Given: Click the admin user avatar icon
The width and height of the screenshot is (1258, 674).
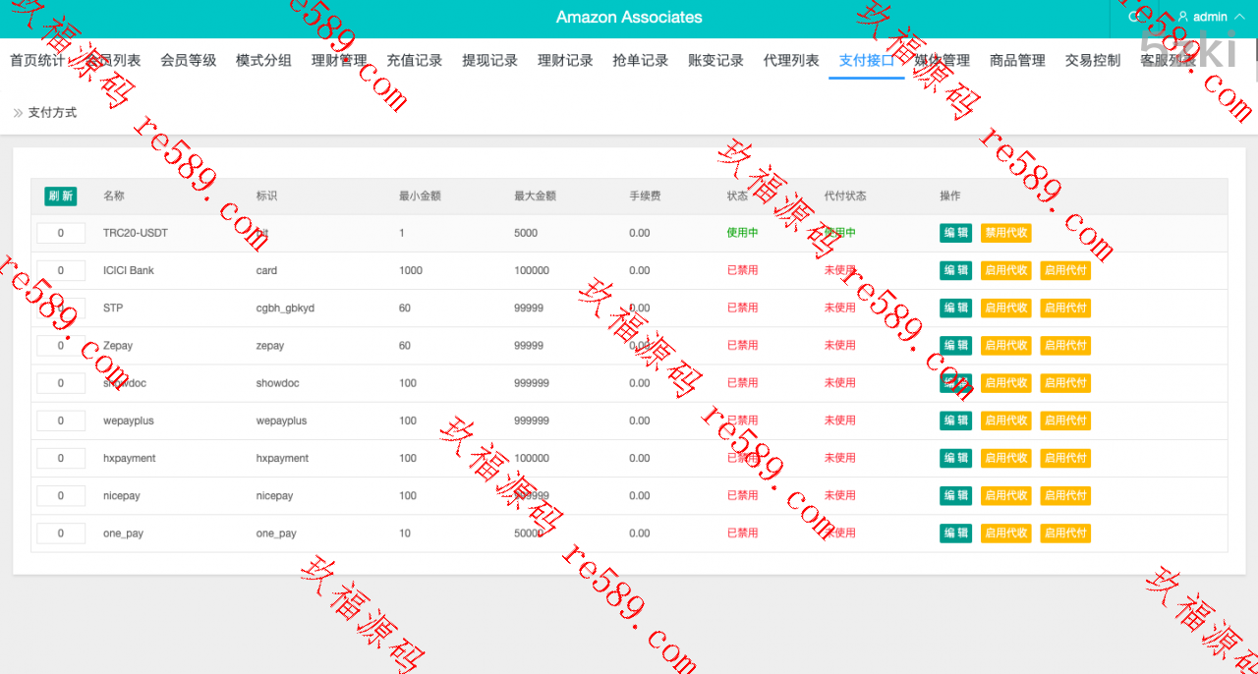Looking at the screenshot, I should tap(1183, 17).
